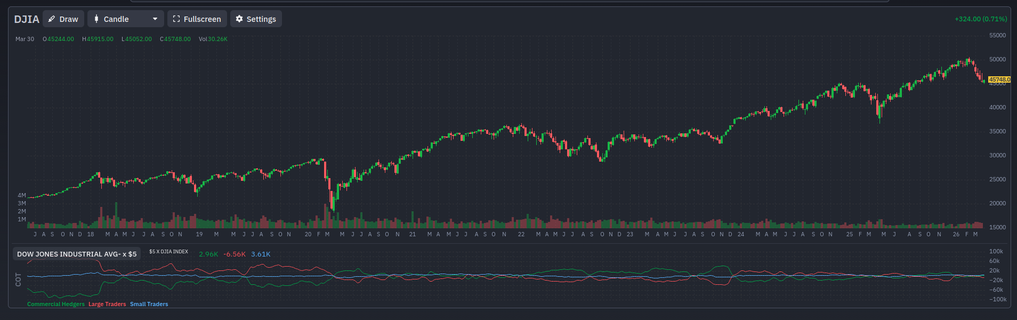Click the +324.00 (0.71%) change value
The image size is (1017, 320).
981,19
